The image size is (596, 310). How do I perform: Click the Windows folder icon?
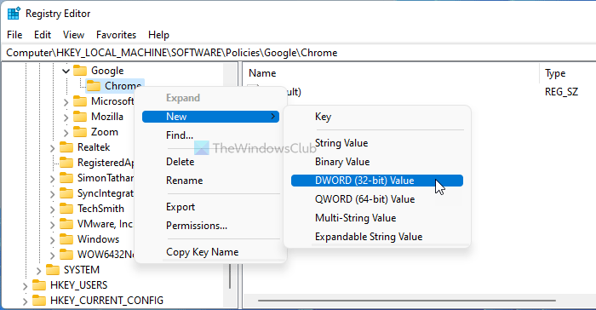pyautogui.click(x=66, y=238)
